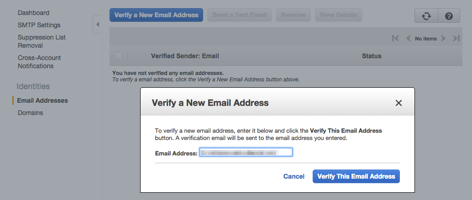This screenshot has width=472, height=200.
Task: Close the Verify dialog with X
Action: pyautogui.click(x=399, y=103)
